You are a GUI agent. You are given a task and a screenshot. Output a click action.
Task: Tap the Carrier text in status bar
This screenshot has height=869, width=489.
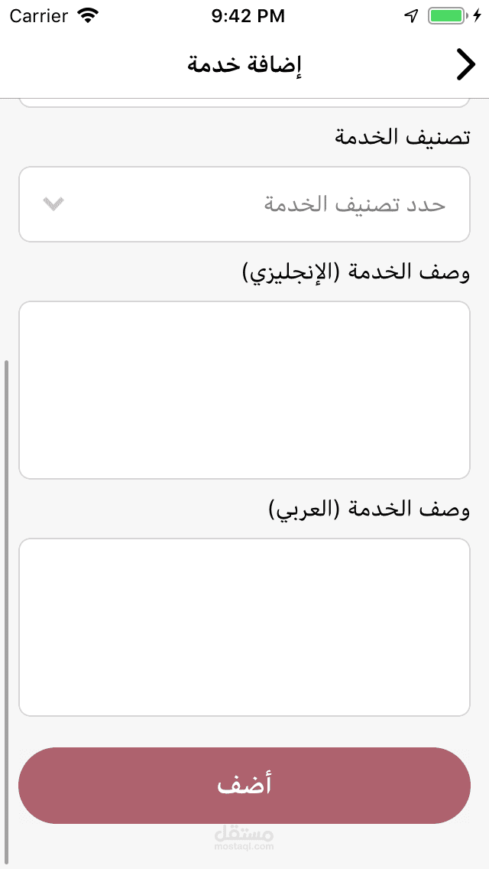coord(38,15)
